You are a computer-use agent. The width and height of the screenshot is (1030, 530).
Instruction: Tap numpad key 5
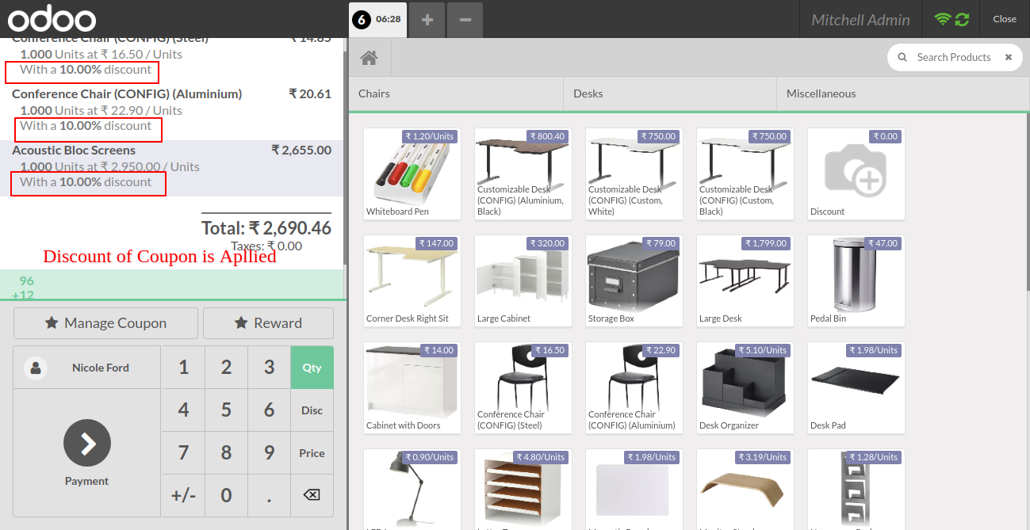point(226,410)
